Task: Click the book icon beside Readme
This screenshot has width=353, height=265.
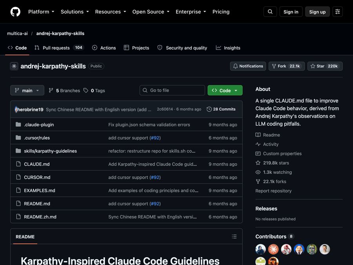Action: [x=258, y=135]
